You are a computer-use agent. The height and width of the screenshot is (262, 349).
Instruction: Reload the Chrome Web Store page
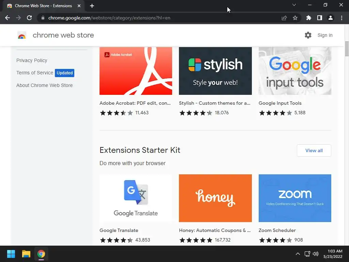[x=29, y=18]
